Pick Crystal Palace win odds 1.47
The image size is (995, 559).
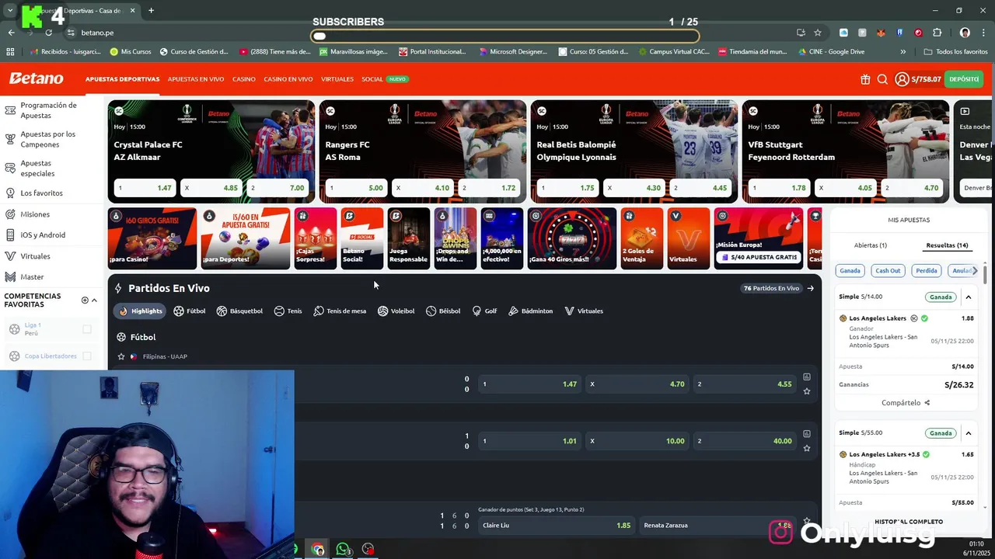(145, 188)
